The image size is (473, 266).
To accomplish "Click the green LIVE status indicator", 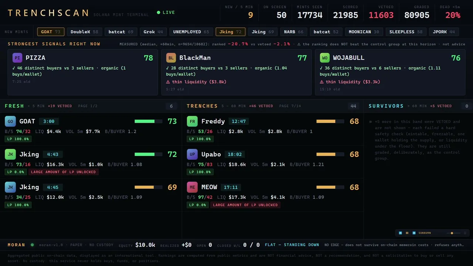I will tap(166, 13).
